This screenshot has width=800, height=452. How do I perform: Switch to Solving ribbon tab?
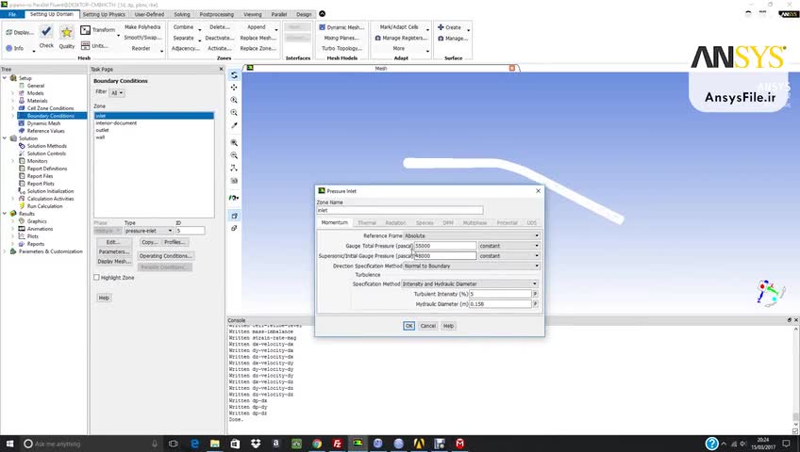(x=182, y=14)
